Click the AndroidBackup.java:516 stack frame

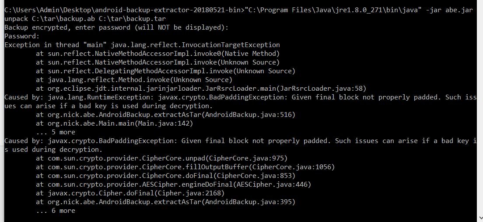(x=165, y=115)
